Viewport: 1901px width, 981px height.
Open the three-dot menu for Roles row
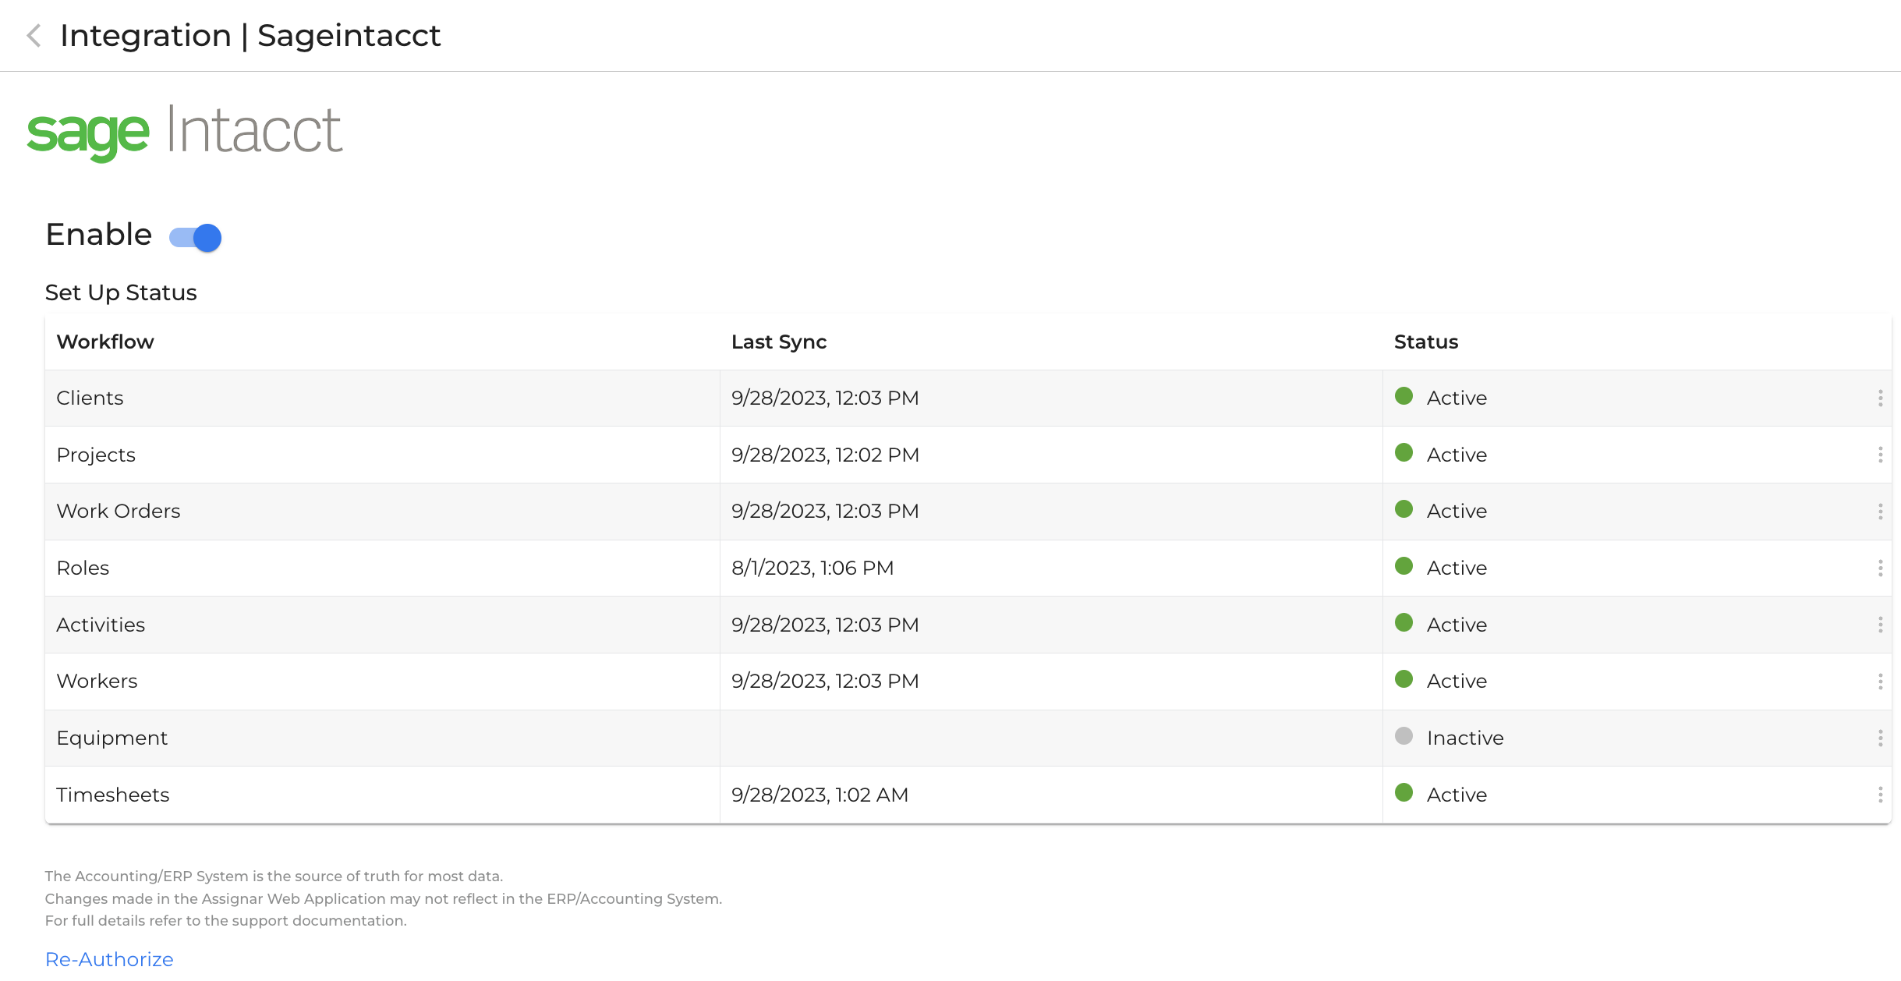pyautogui.click(x=1880, y=568)
